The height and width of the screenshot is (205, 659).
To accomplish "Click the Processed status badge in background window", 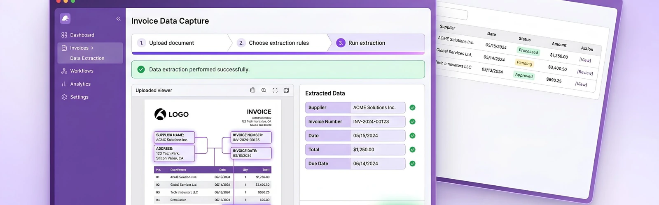I will click(x=528, y=51).
